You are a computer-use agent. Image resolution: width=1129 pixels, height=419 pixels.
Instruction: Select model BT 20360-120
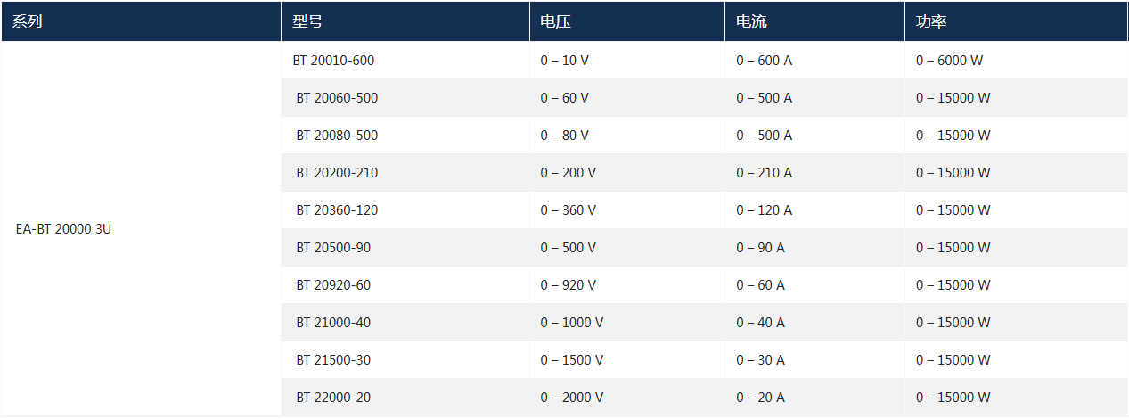(337, 210)
